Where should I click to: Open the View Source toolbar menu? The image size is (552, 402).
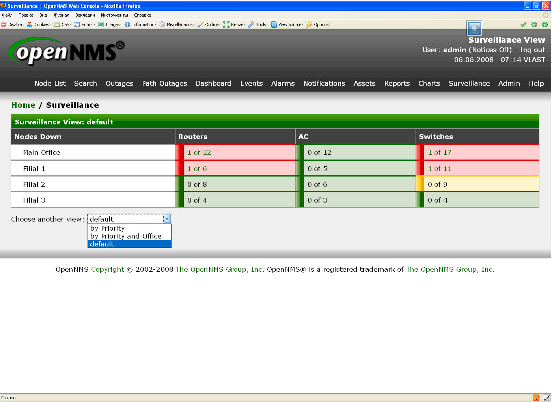[x=287, y=24]
